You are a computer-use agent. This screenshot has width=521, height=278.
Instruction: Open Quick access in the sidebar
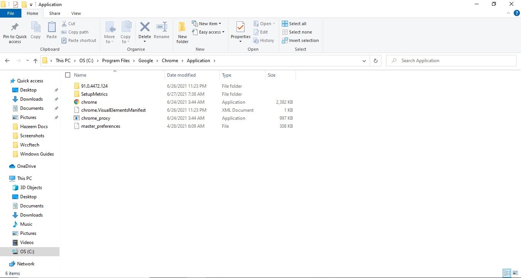(x=30, y=81)
